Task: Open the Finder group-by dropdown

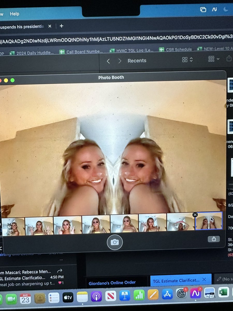Action: (x=214, y=59)
